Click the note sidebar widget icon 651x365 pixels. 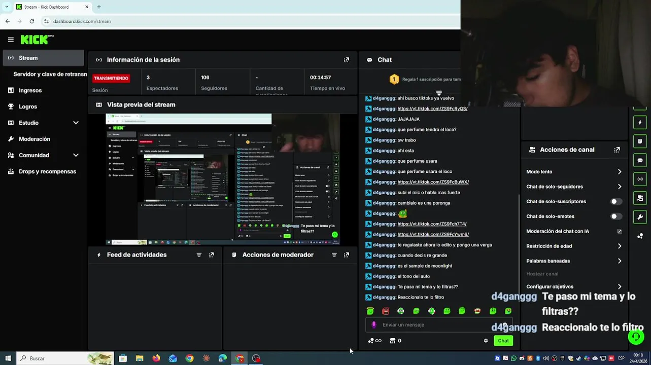point(640,141)
